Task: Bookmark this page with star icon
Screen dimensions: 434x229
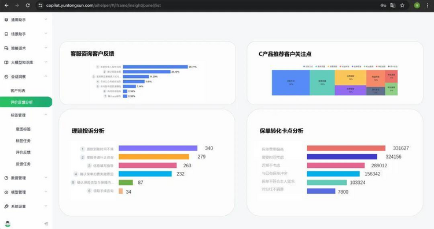Action: pos(402,5)
